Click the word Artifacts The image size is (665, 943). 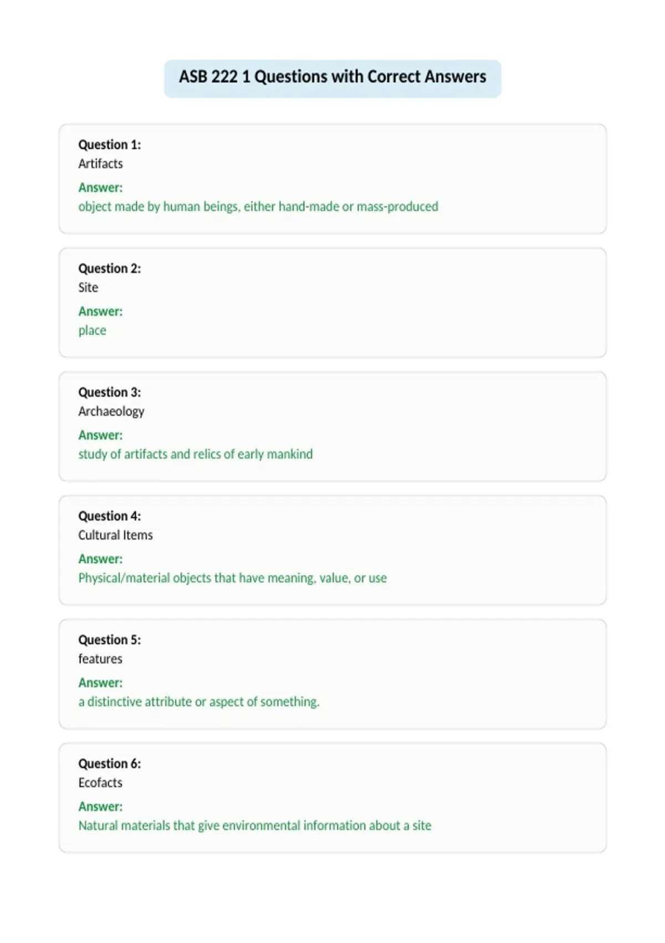[100, 164]
